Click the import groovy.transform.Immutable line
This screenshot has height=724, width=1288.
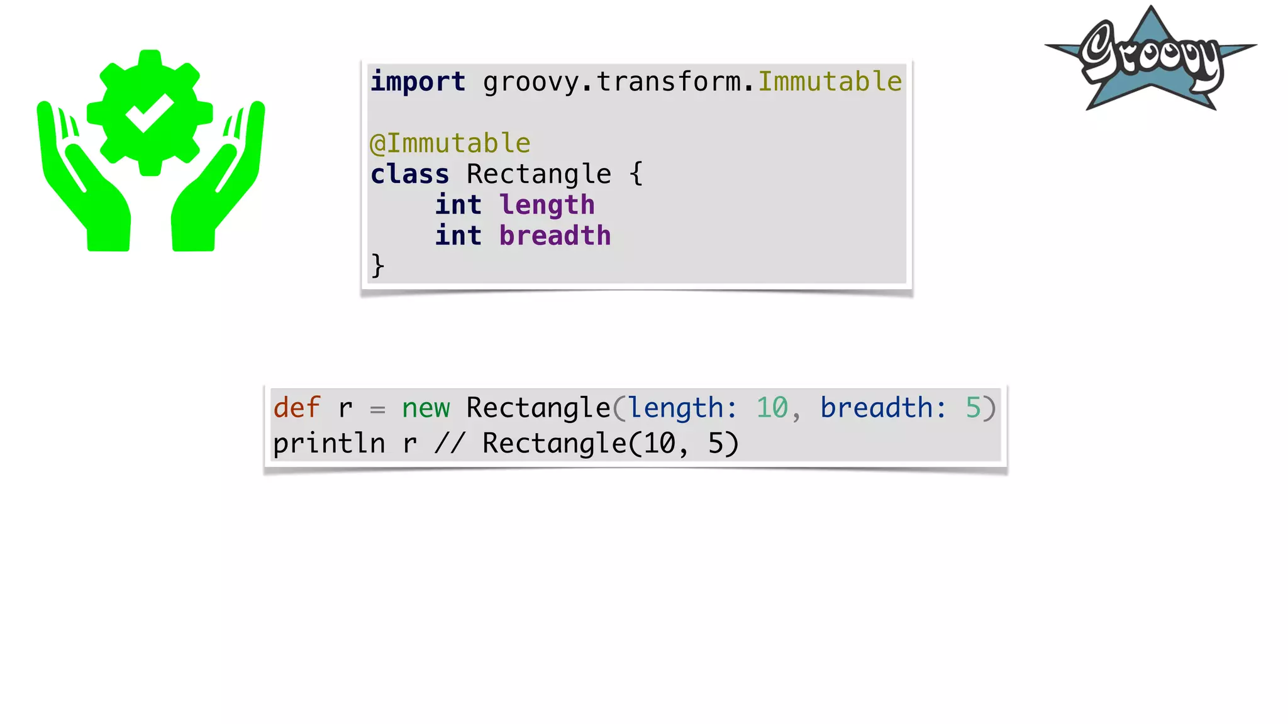(636, 82)
